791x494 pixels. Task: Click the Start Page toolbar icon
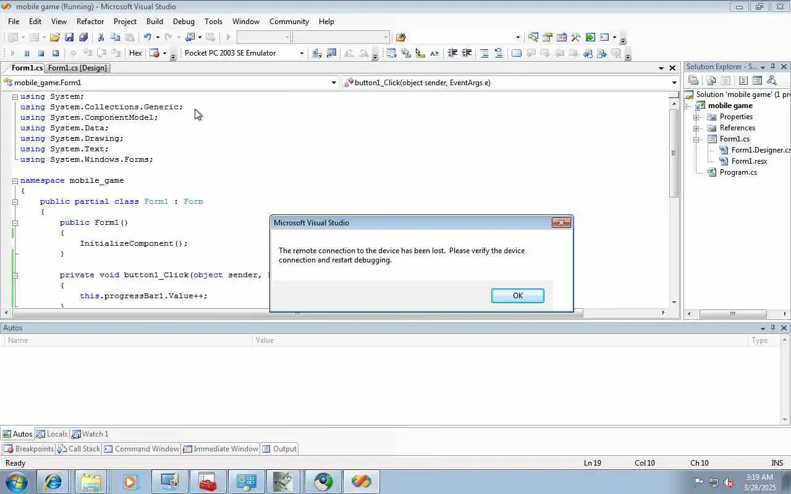[590, 37]
